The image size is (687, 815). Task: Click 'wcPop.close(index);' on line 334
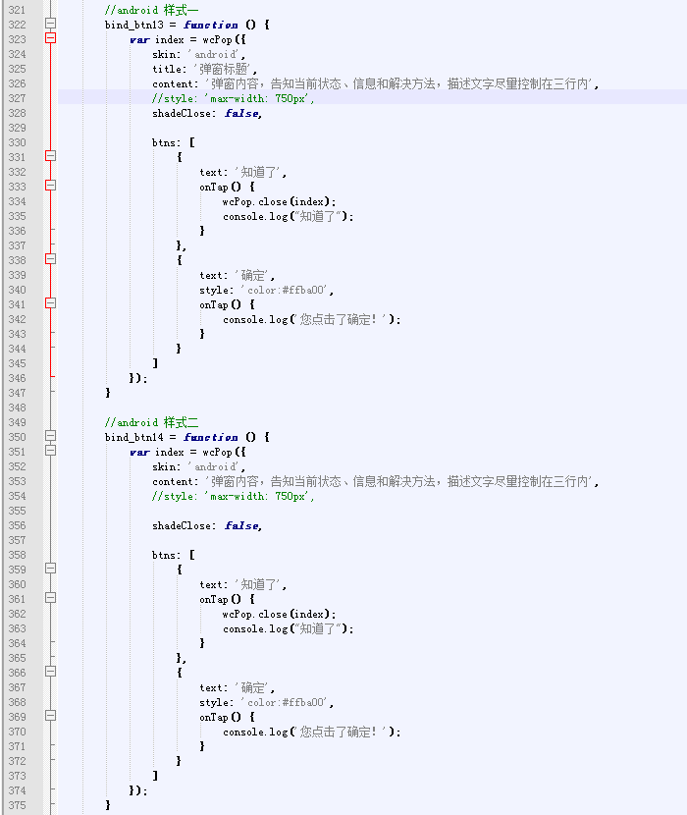tap(279, 201)
